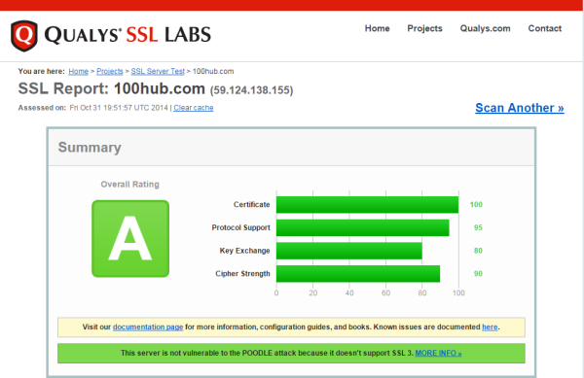The width and height of the screenshot is (584, 378).
Task: Click the Clear cache link
Action: [194, 108]
